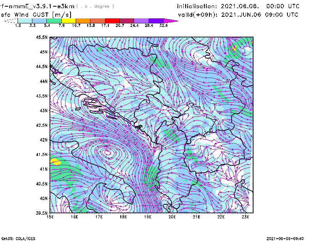The height and width of the screenshot is (241, 312).
Task: Click the 21E longitude label
Action: tap(197, 217)
